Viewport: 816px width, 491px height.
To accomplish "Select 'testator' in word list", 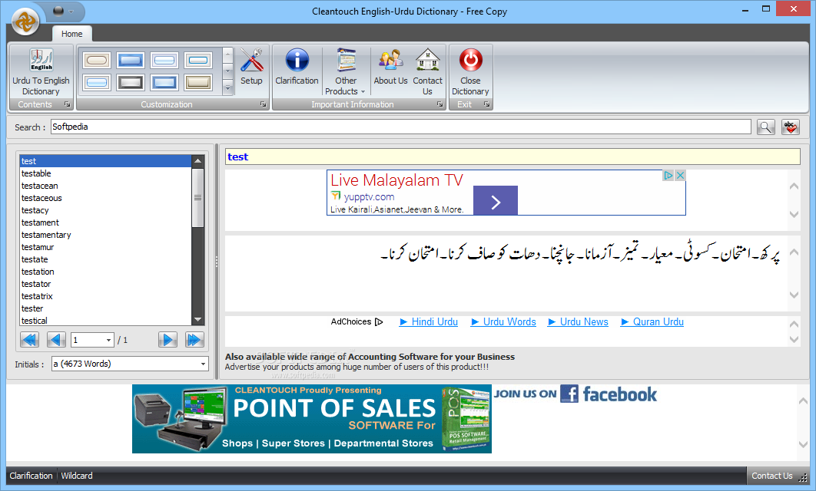I will pyautogui.click(x=105, y=284).
